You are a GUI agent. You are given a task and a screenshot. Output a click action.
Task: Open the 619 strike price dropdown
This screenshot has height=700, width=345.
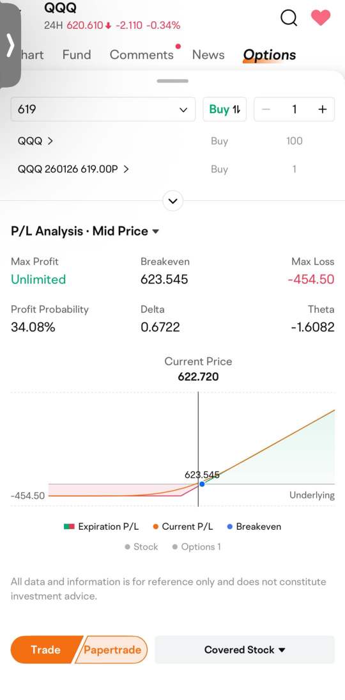pyautogui.click(x=103, y=109)
